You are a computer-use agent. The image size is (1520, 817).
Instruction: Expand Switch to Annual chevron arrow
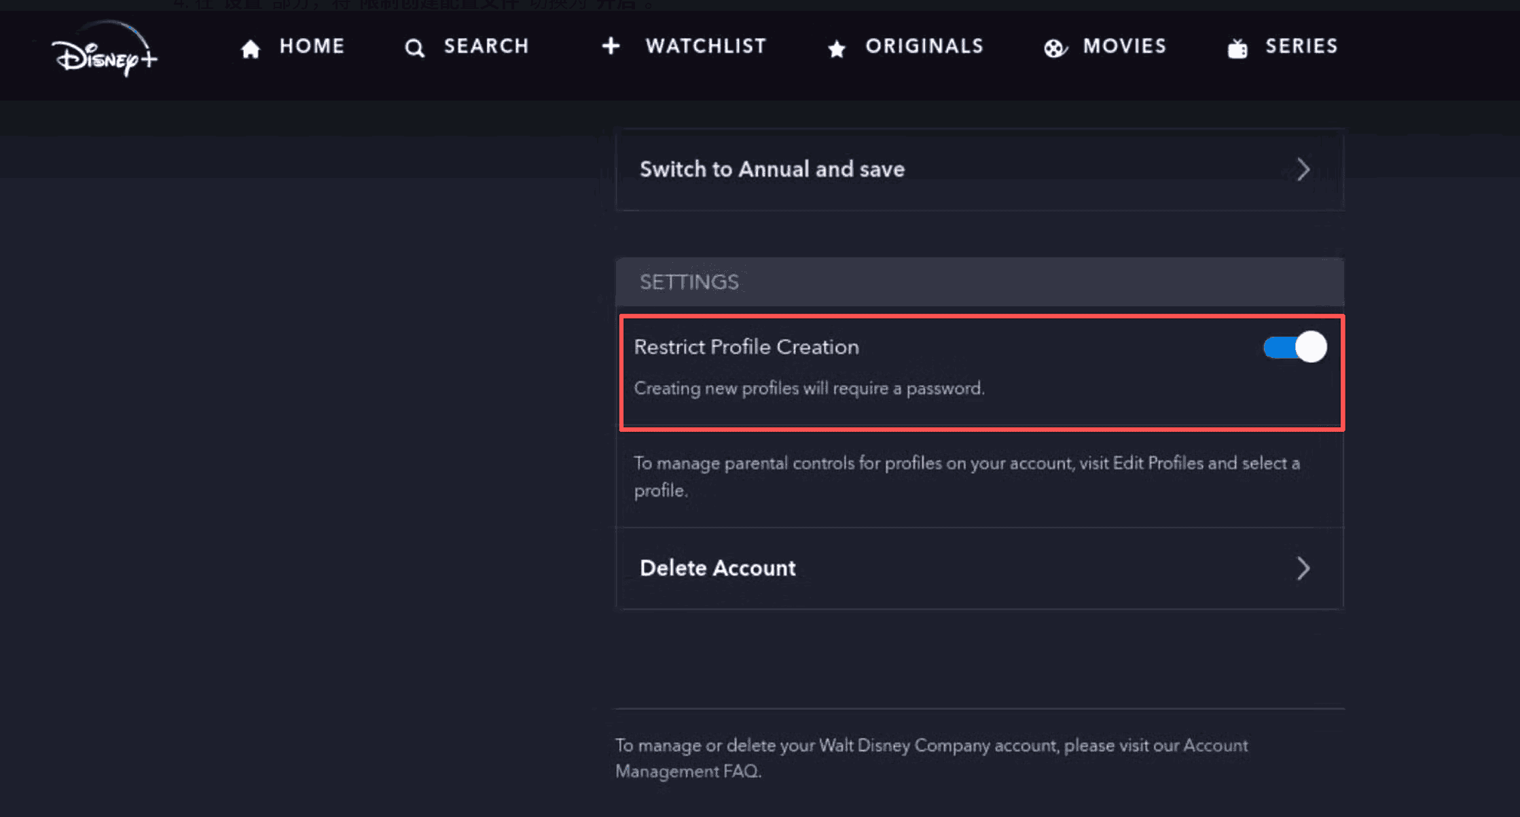point(1303,169)
